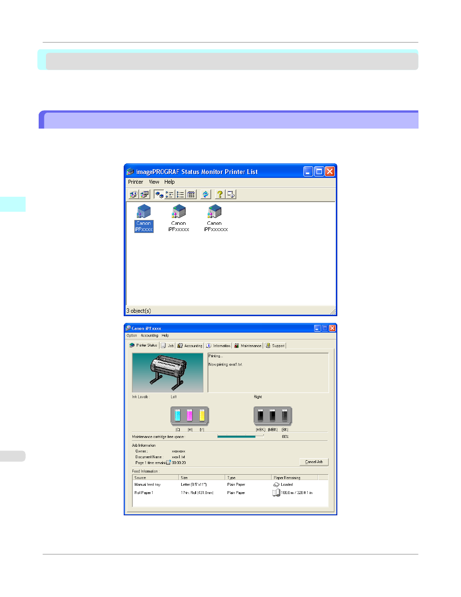
Task: Click the yellow (Y) ink tank indicator
Action: (202, 415)
